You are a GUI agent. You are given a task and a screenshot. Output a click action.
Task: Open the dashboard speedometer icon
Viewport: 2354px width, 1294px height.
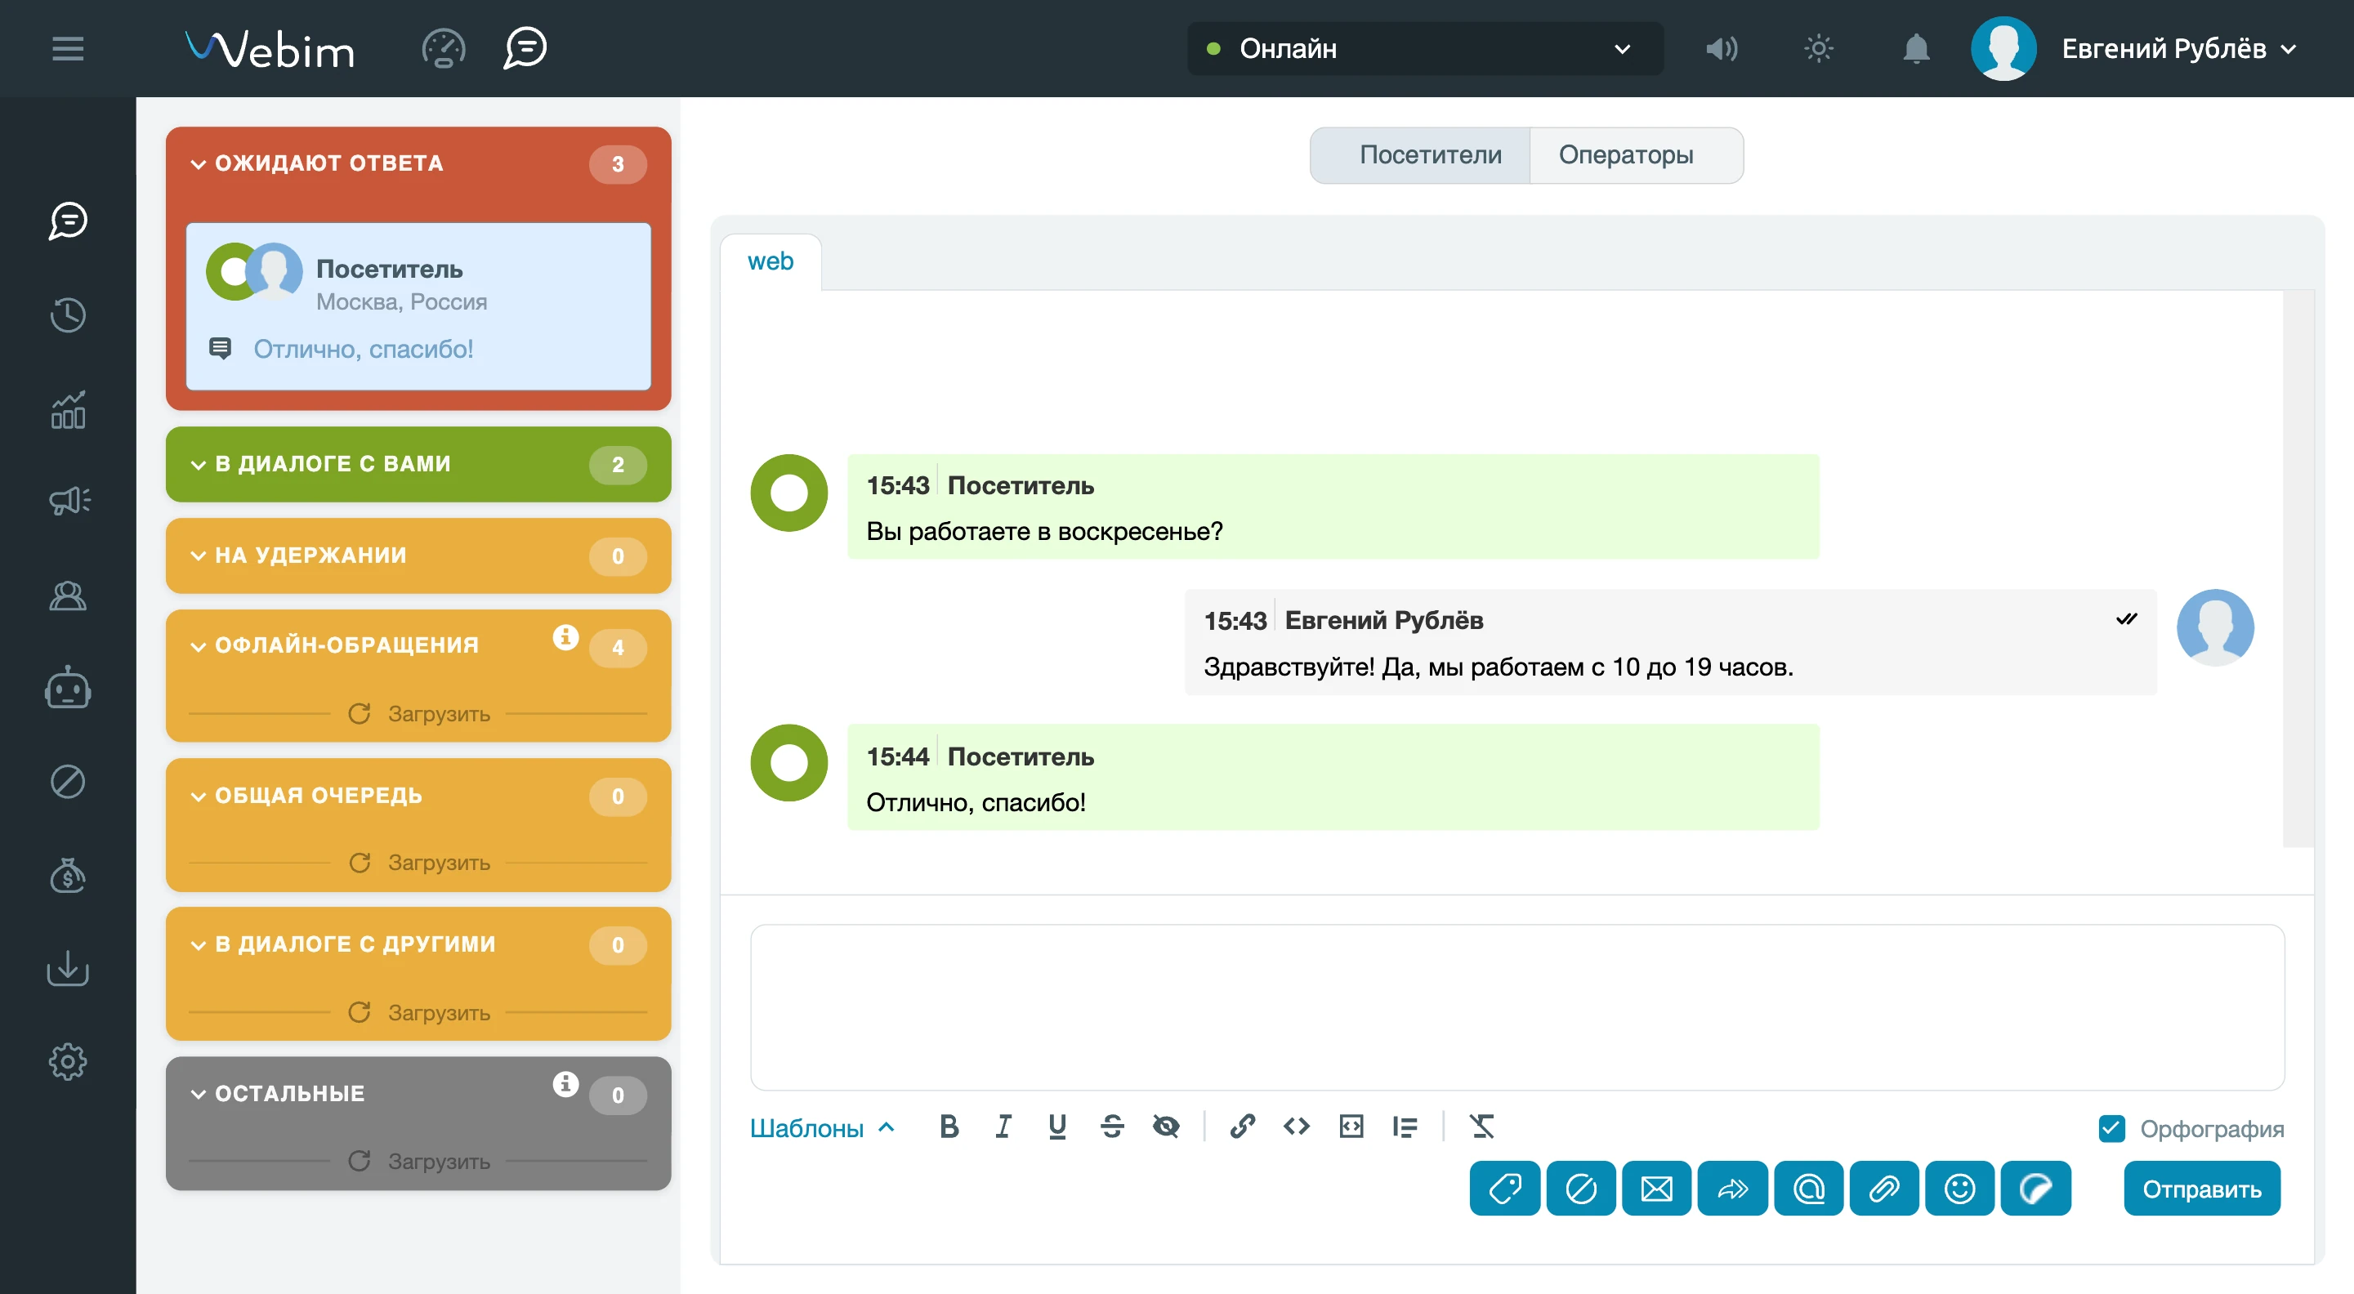(443, 48)
